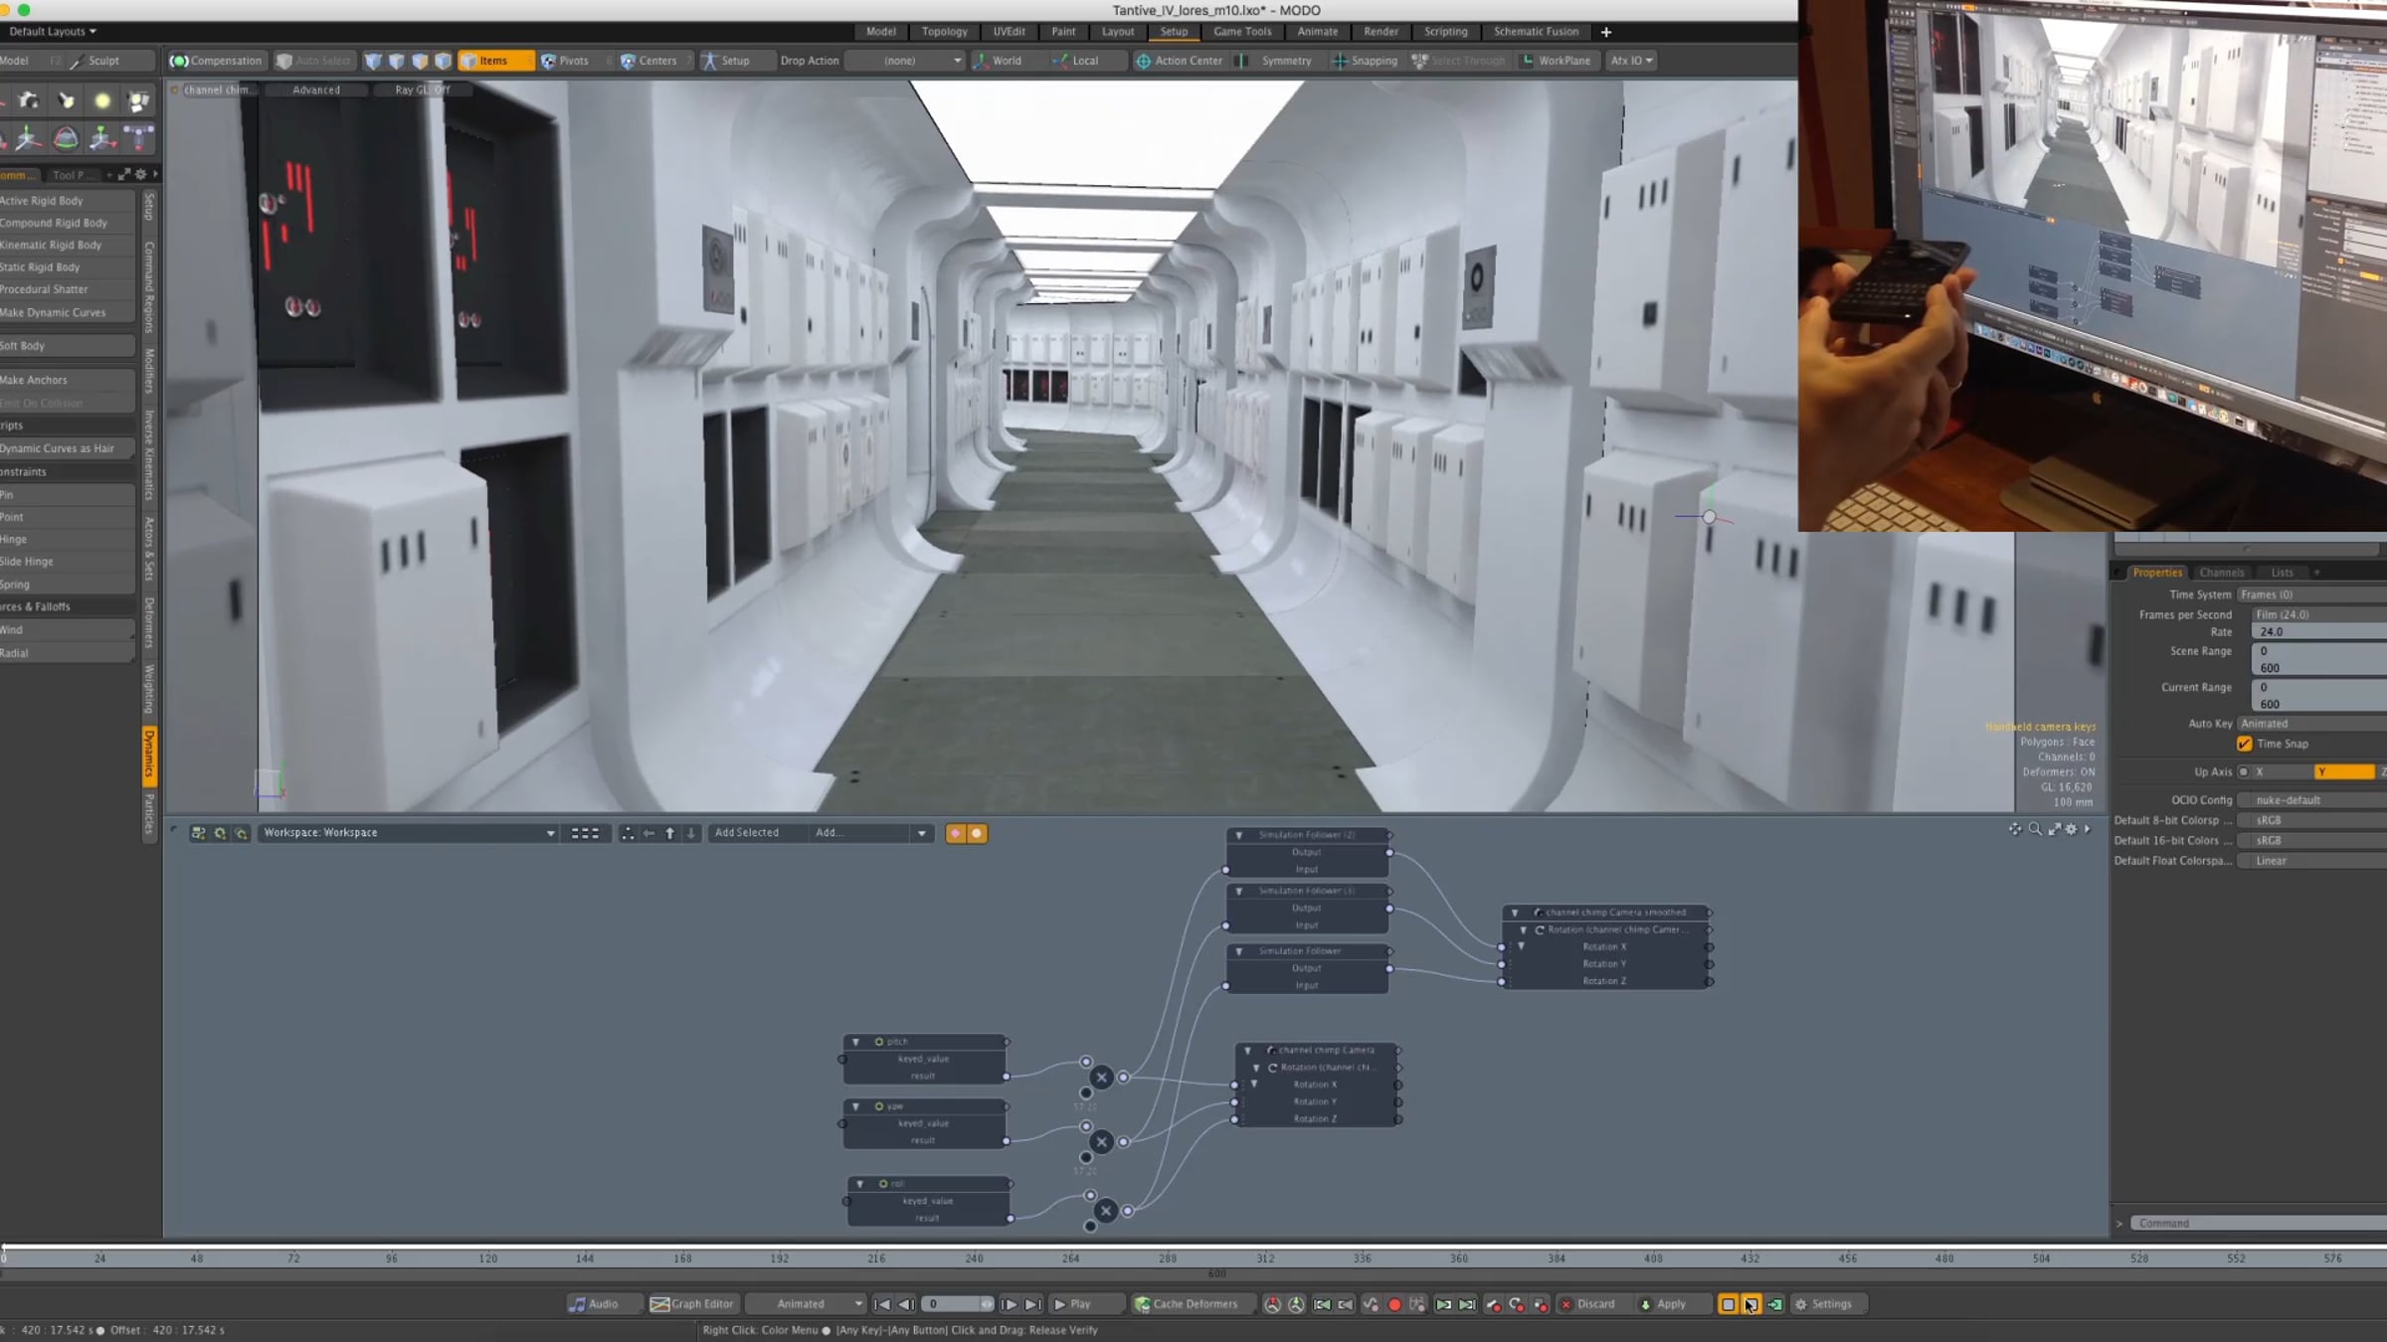Step to the next frame
This screenshot has height=1342, width=2387.
[1010, 1304]
